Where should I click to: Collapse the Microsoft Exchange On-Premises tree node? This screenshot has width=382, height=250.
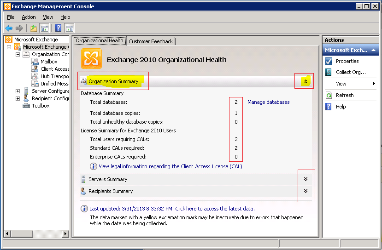click(x=9, y=47)
